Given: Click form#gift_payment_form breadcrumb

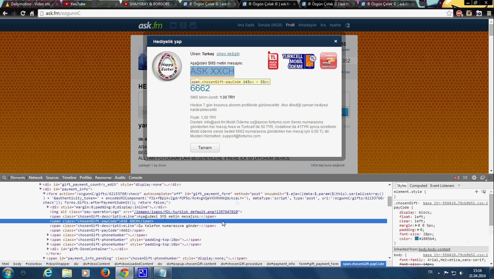Looking at the screenshot, I should (319, 264).
